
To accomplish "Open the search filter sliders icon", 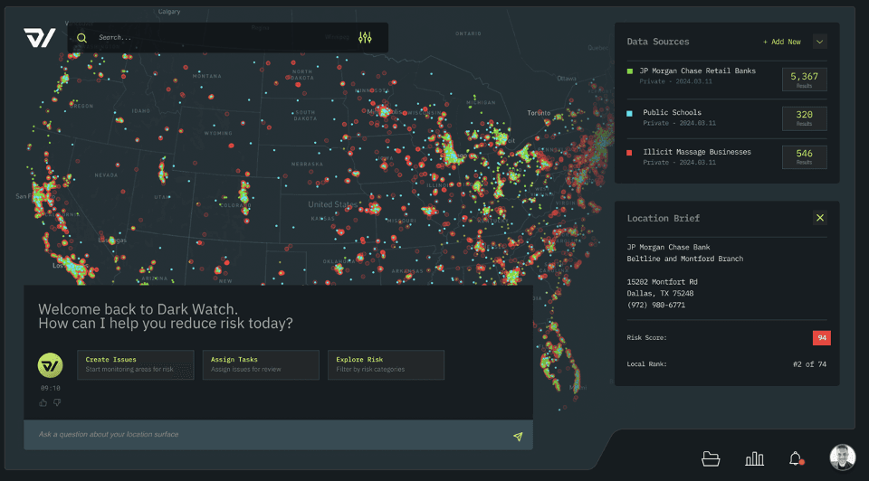I will click(x=365, y=38).
